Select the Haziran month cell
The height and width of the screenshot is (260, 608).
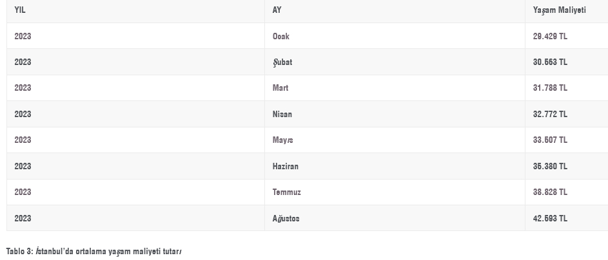click(x=286, y=167)
